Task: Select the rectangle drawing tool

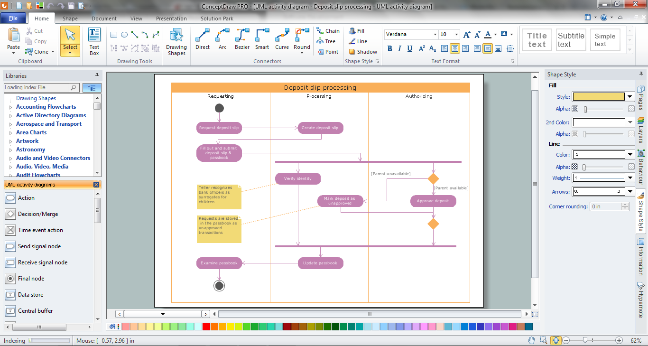Action: pyautogui.click(x=114, y=35)
